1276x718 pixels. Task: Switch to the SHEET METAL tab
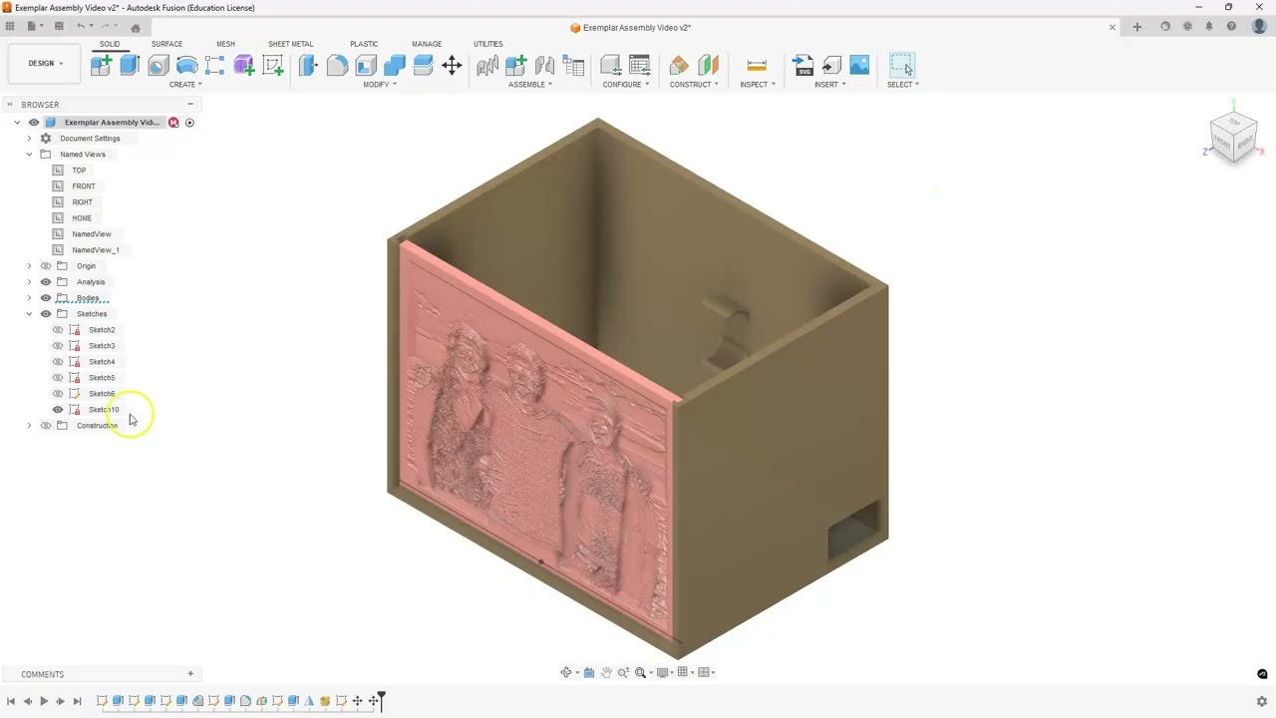point(290,44)
